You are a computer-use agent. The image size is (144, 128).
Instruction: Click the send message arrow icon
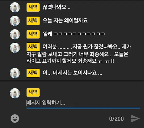tap(135, 118)
